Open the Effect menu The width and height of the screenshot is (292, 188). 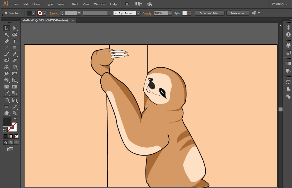[74, 4]
